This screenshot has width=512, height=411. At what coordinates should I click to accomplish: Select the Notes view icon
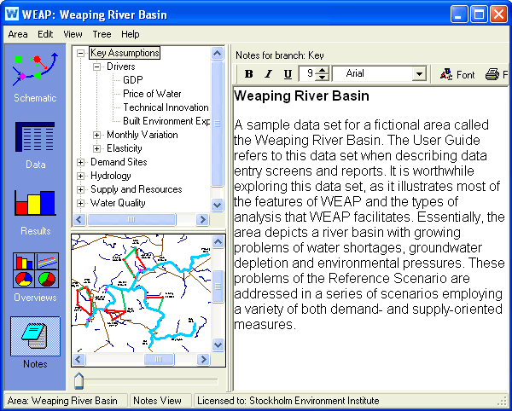pyautogui.click(x=35, y=336)
